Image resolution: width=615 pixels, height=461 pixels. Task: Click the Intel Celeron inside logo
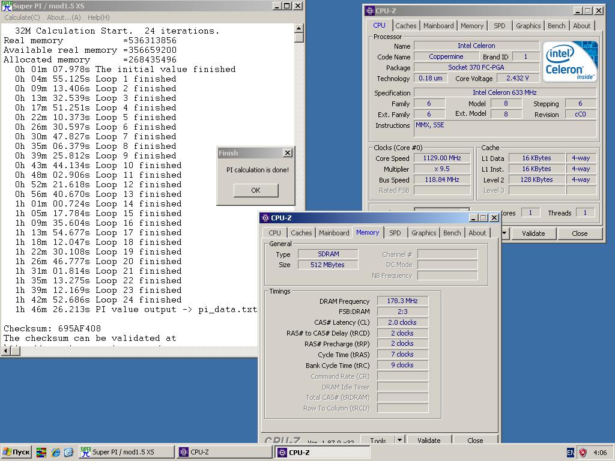point(571,62)
